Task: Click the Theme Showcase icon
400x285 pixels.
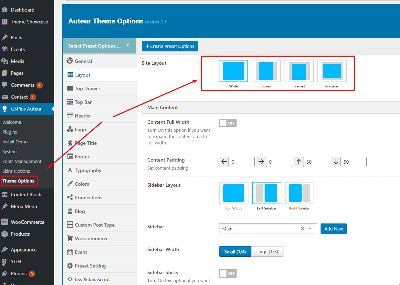Action: coord(4,22)
